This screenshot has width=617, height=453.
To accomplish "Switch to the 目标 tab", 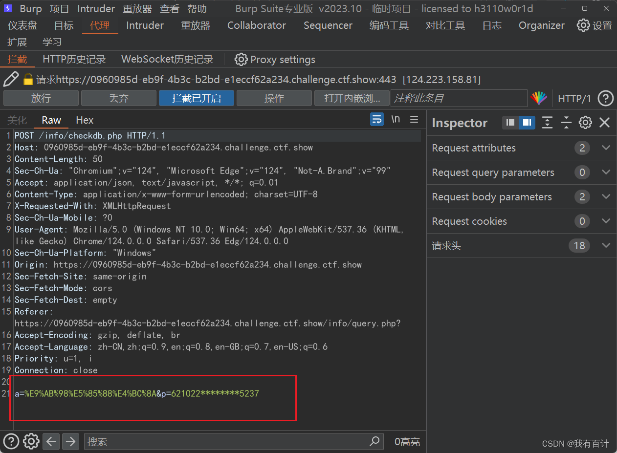I will pyautogui.click(x=64, y=25).
